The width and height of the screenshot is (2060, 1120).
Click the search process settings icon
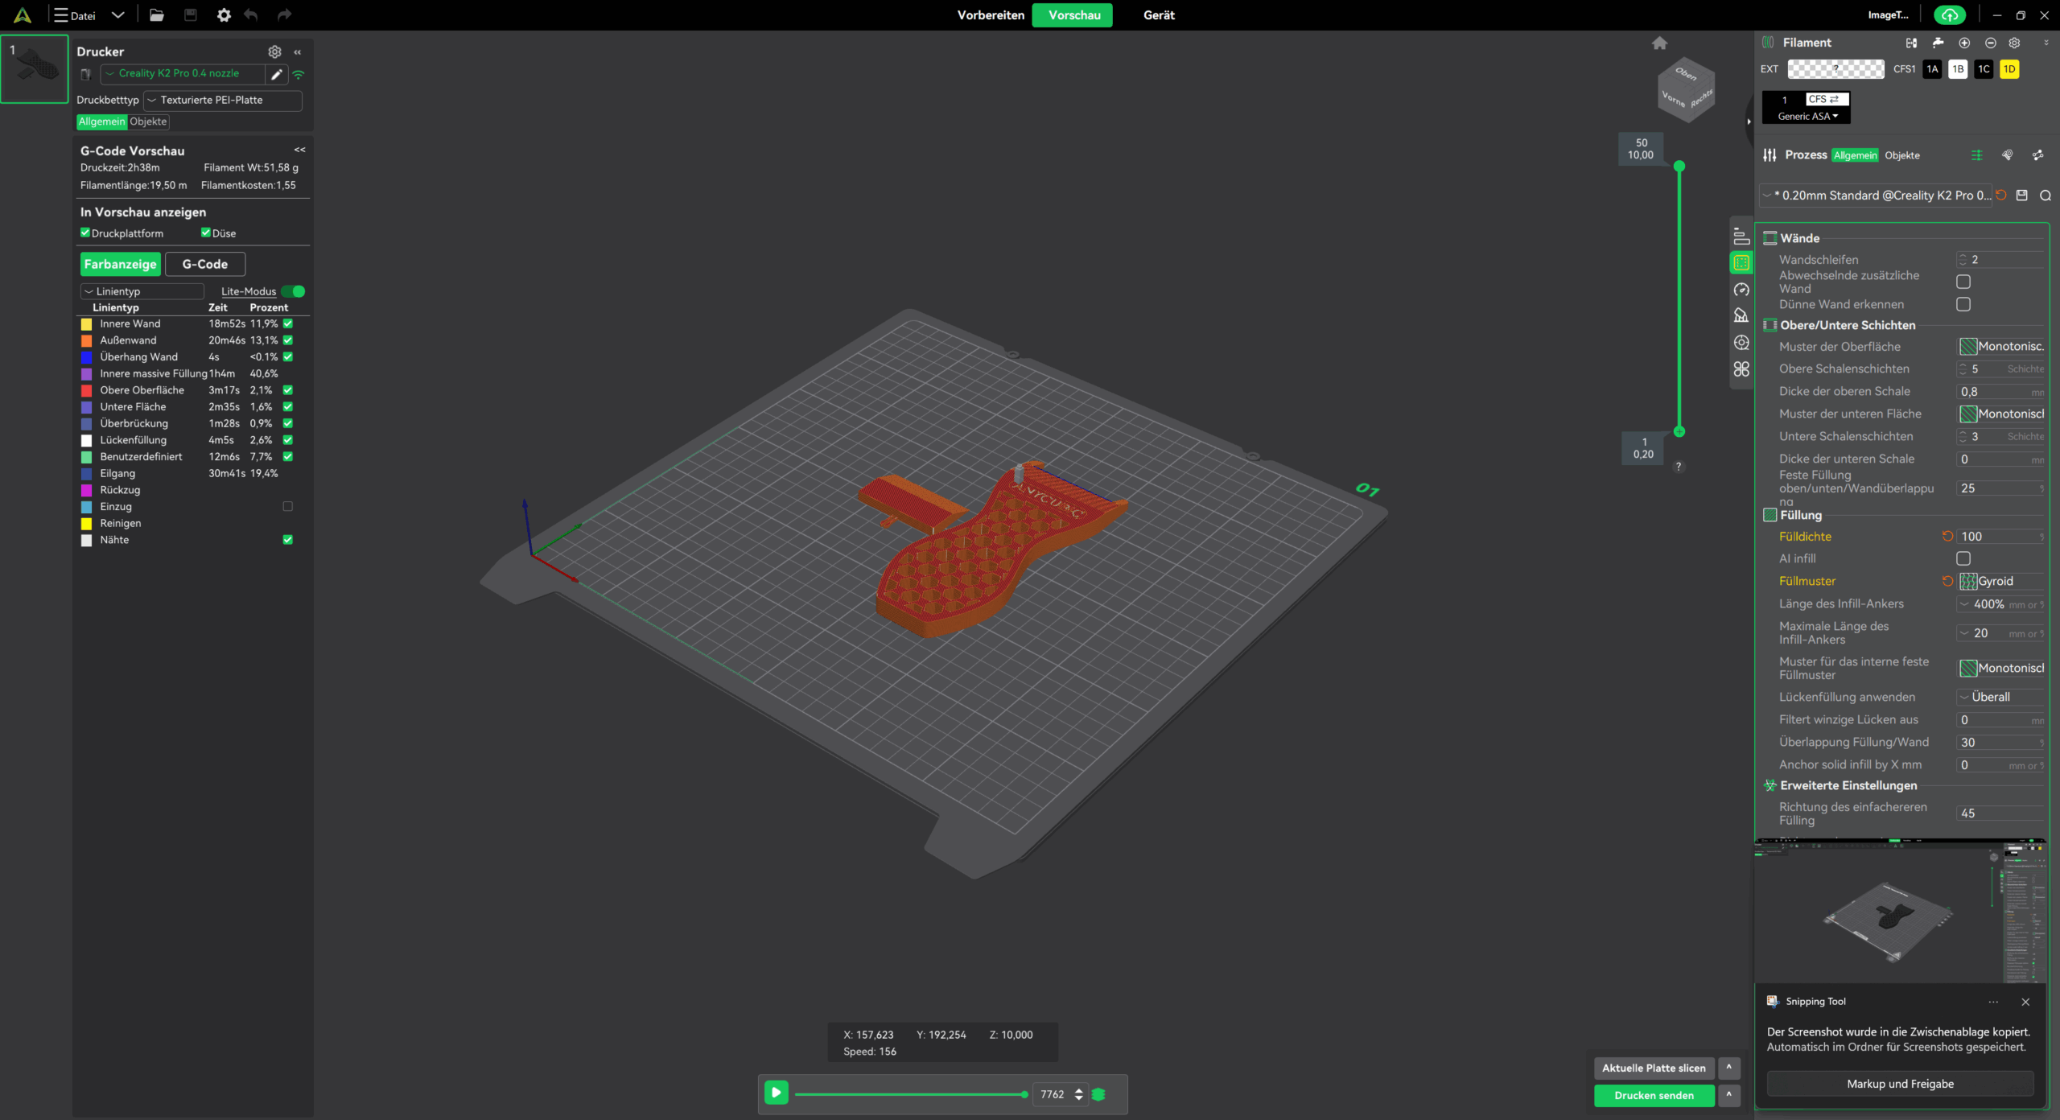2045,196
